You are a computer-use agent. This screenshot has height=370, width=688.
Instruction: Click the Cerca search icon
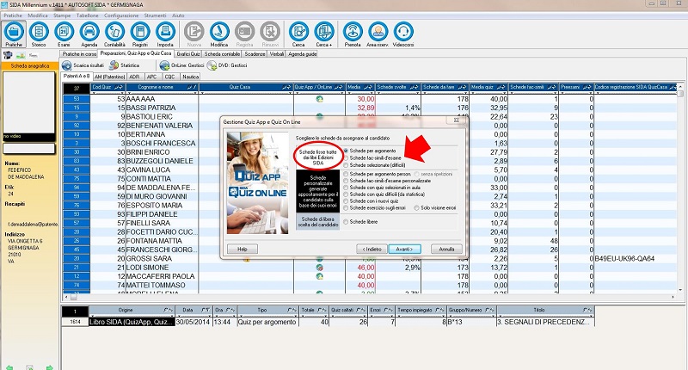click(297, 34)
